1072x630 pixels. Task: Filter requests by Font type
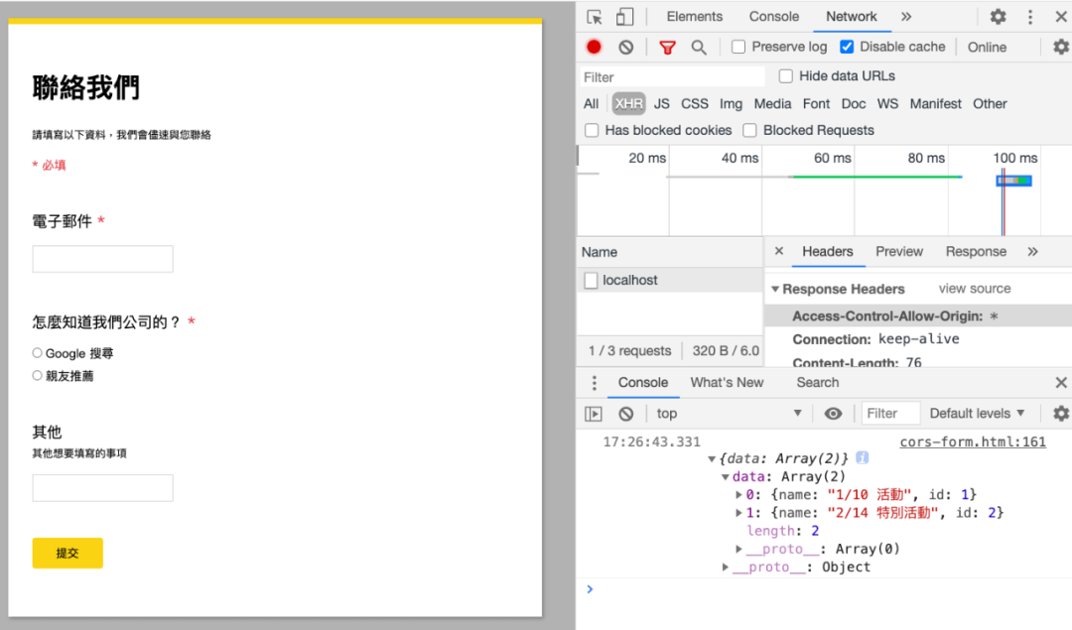tap(816, 104)
